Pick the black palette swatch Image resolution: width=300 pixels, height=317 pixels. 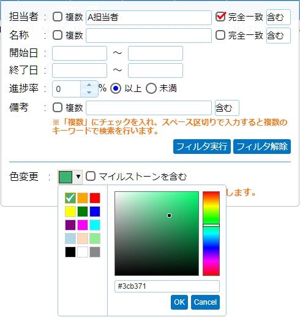click(x=70, y=252)
